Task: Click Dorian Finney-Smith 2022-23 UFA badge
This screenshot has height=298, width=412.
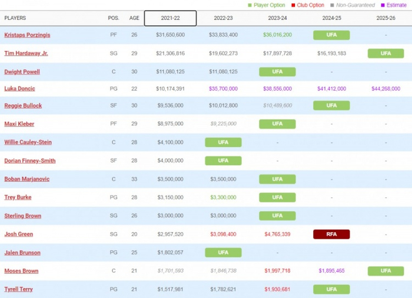Action: [x=223, y=160]
